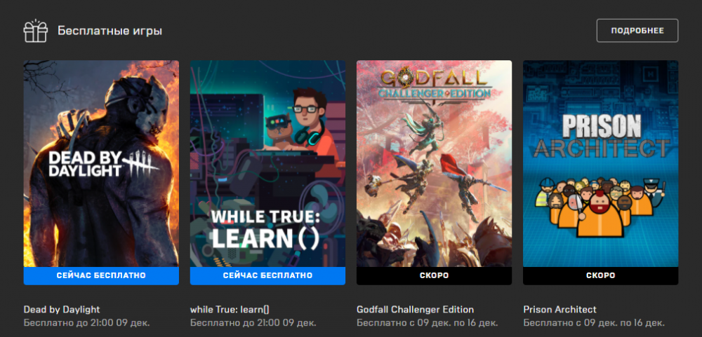Select the Godfall Challenger Edition title link
This screenshot has width=702, height=337.
click(x=415, y=309)
